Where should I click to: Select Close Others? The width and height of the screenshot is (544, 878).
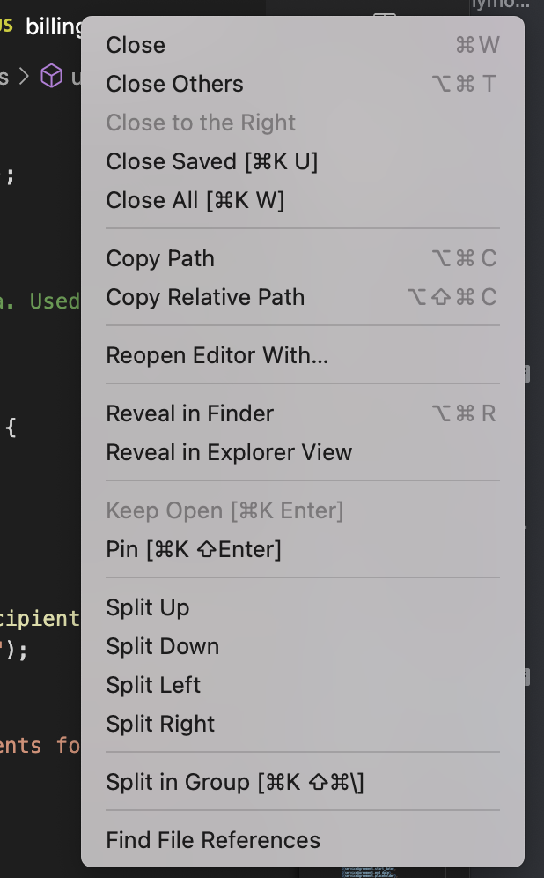coord(174,84)
